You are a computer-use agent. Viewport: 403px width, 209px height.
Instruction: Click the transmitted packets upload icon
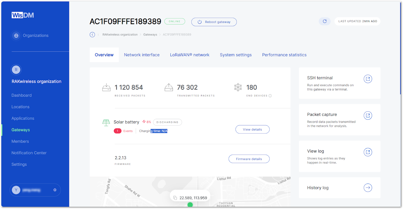click(169, 87)
